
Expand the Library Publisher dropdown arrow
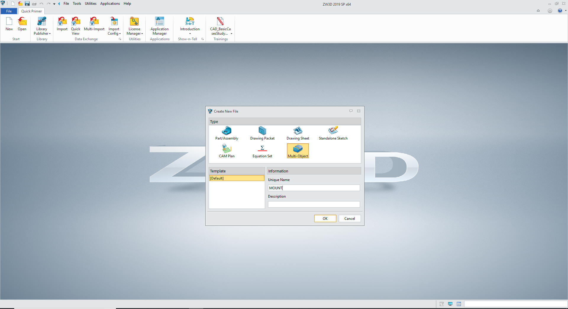[50, 34]
